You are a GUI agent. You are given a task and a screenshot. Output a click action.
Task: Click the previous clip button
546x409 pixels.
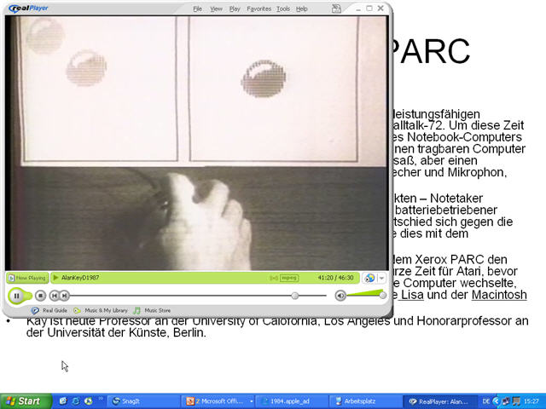pyautogui.click(x=55, y=296)
